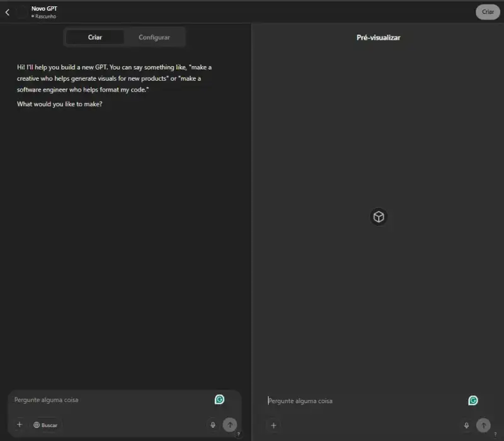Click "What would you like to make?" text

[x=60, y=104]
